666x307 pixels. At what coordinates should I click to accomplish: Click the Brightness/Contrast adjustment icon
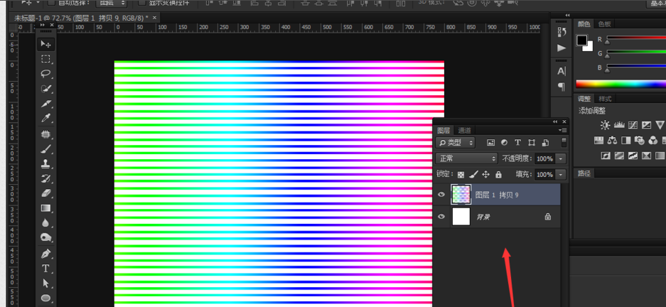(x=605, y=125)
